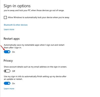The width and height of the screenshot is (100, 97).
Task: Open Learn more link under Privacy section
Action: [9, 89]
